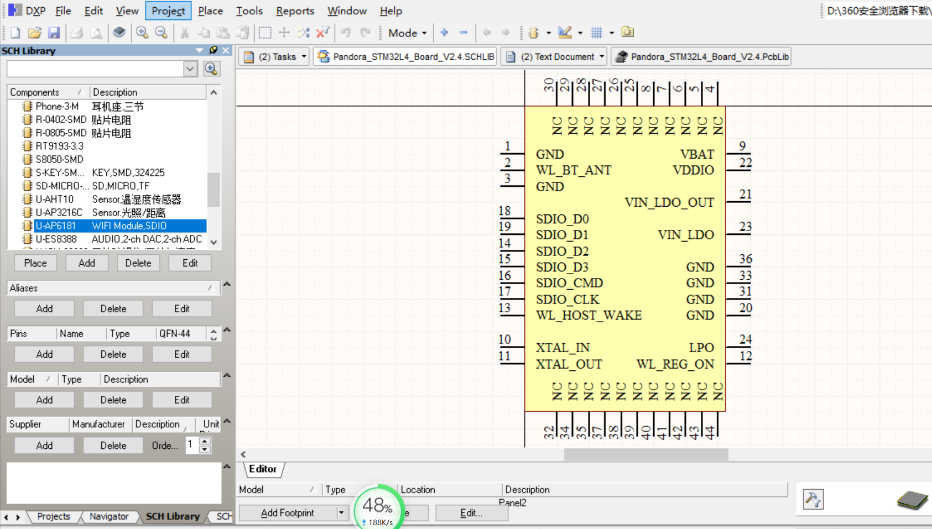Click the Cut scissors icon
This screenshot has width=932, height=529.
click(x=184, y=33)
